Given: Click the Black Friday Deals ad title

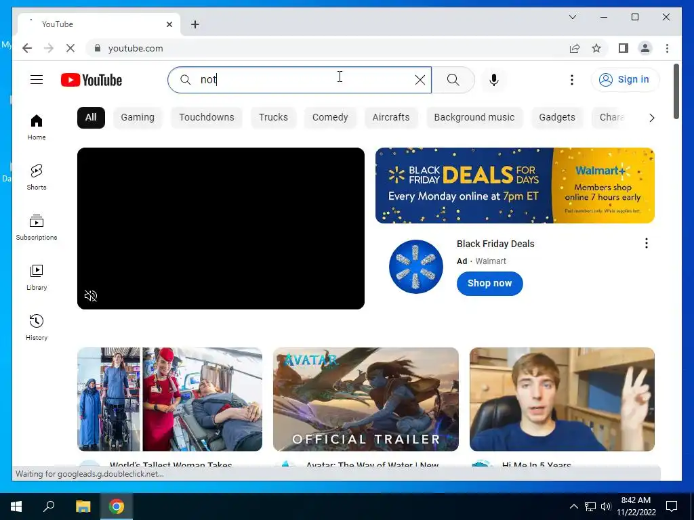Looking at the screenshot, I should tap(495, 244).
